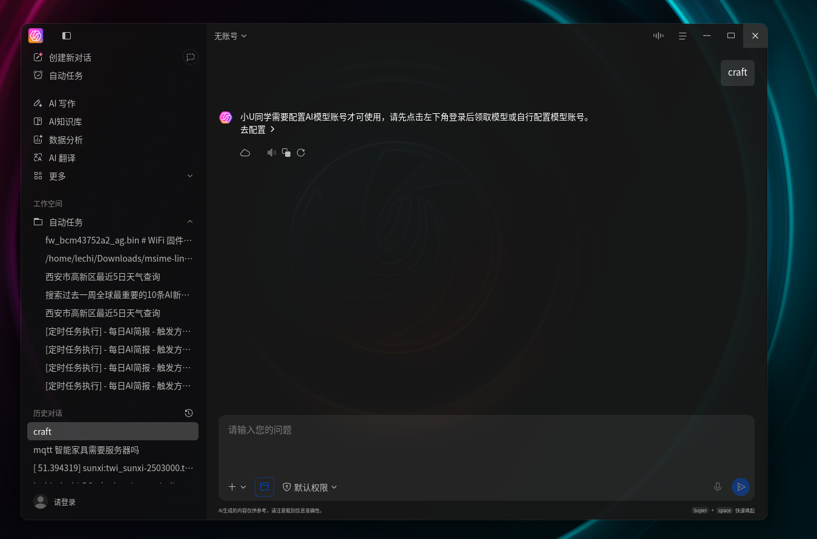Click the send message button
The image size is (817, 539).
pos(741,487)
